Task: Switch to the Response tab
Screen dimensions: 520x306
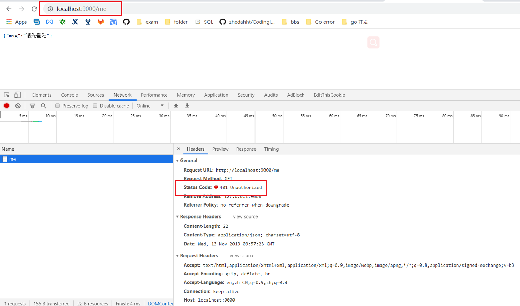Action: click(246, 149)
